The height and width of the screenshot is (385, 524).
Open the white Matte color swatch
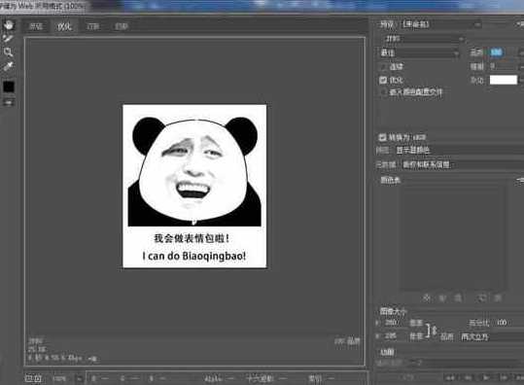(x=504, y=80)
